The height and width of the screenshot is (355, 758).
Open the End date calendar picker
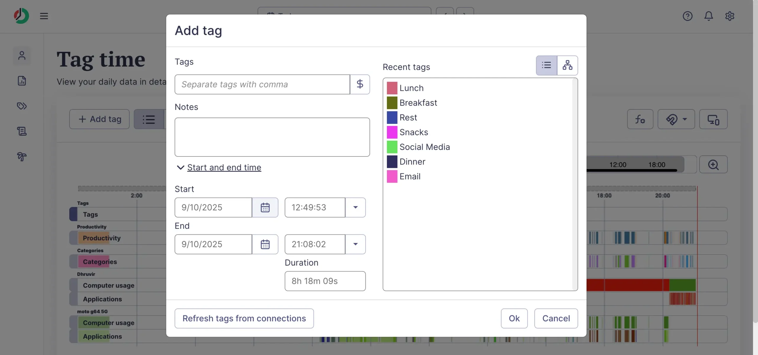[265, 244]
